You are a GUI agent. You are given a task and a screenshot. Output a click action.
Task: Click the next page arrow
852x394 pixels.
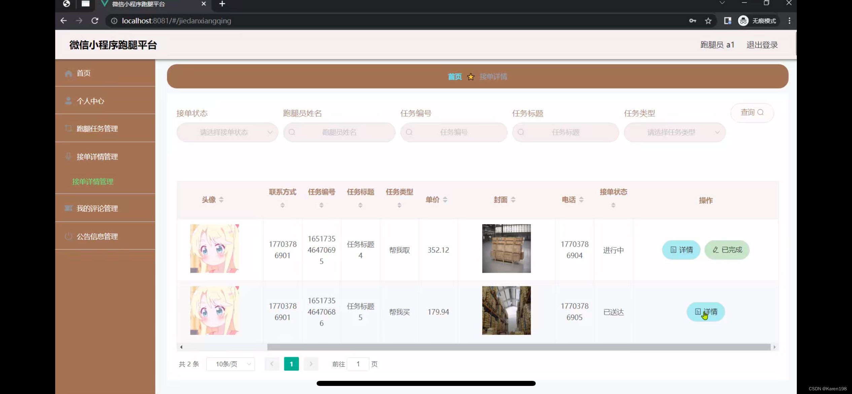[x=311, y=364]
